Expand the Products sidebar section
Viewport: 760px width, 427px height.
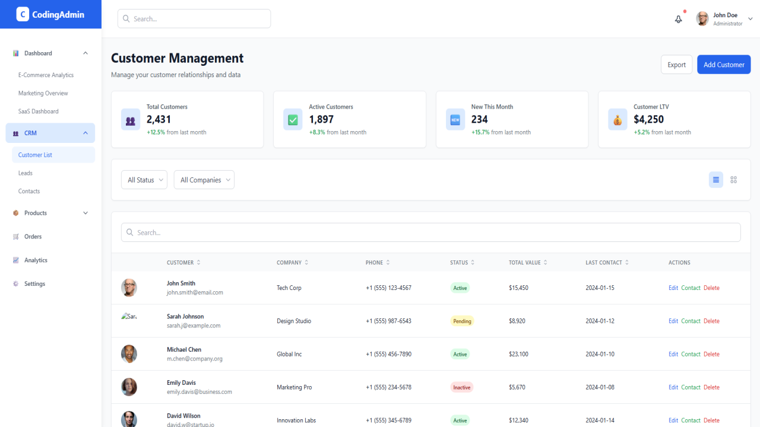50,213
